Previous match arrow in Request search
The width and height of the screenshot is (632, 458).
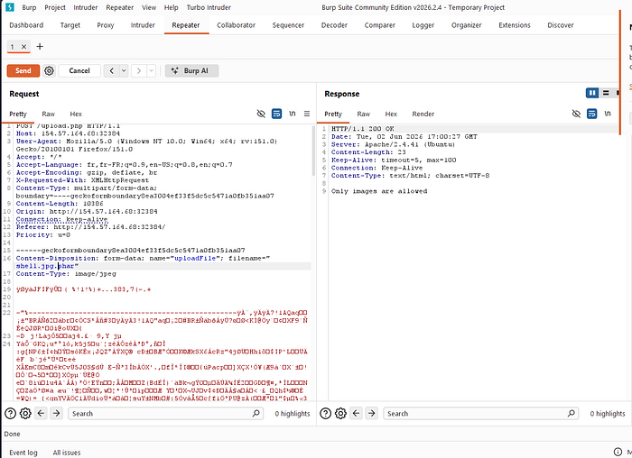click(x=42, y=413)
